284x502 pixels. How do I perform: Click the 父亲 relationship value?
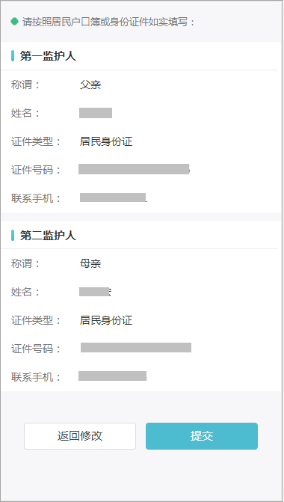point(90,85)
